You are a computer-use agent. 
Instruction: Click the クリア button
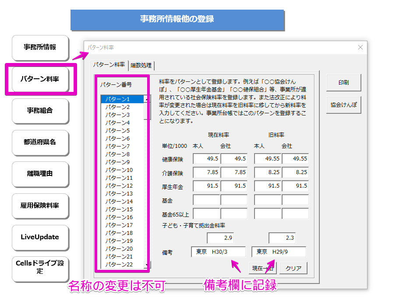[x=293, y=268]
